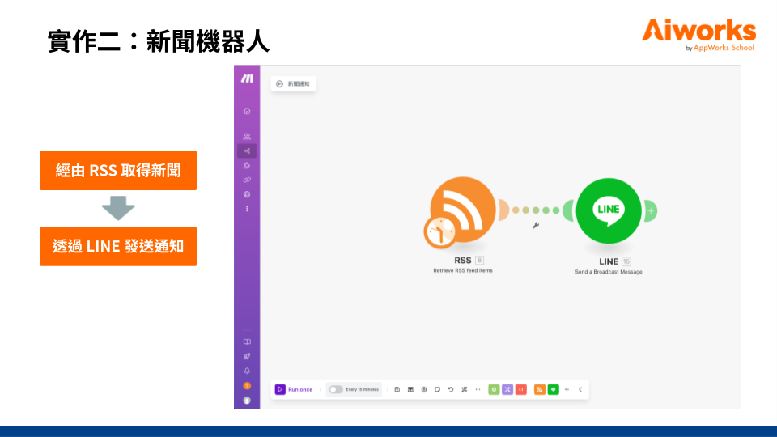The height and width of the screenshot is (437, 777).
Task: Open the Home page from sidebar
Action: coord(247,111)
